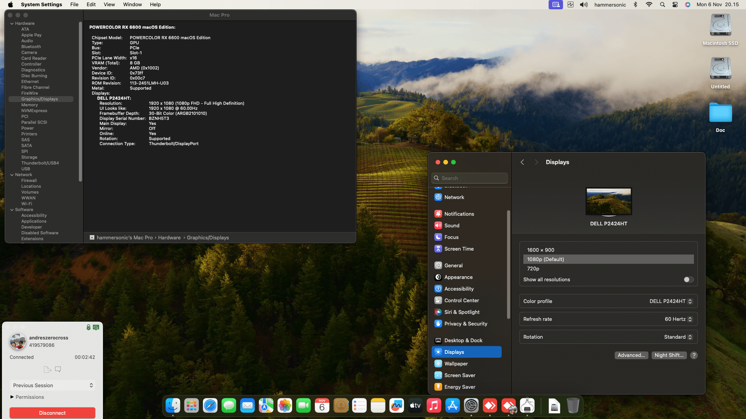Select the DELL P2424HT display thumbnail
This screenshot has height=419, width=746.
point(608,201)
